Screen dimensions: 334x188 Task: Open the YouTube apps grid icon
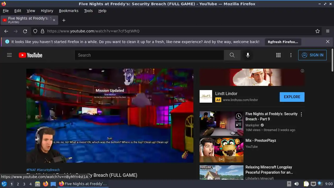point(278,55)
